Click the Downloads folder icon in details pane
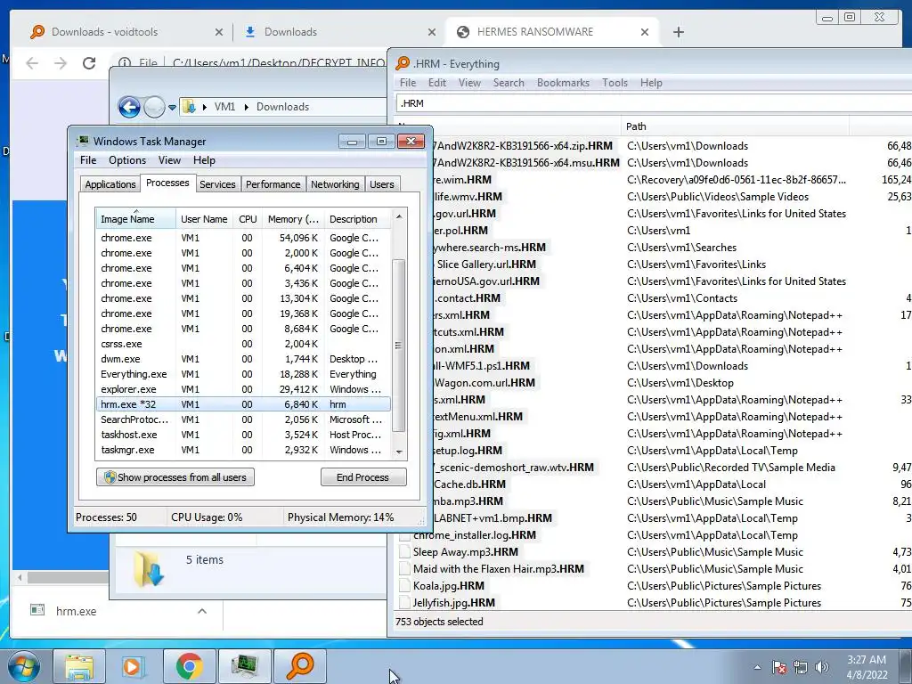 [149, 569]
